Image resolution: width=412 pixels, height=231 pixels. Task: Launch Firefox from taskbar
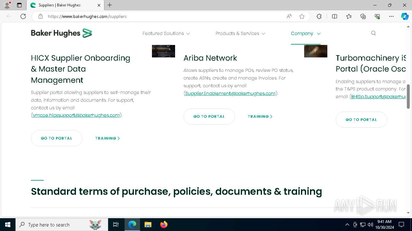164,225
